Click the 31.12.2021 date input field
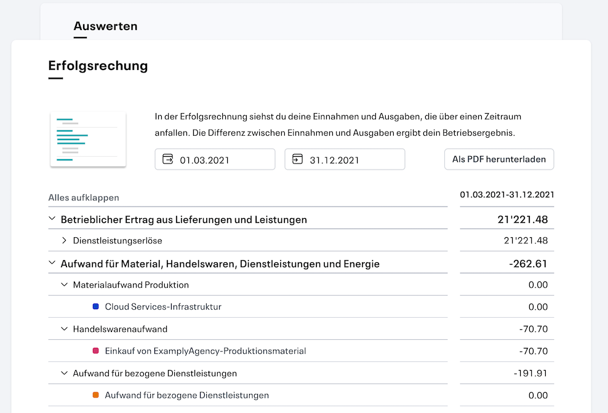608x413 pixels. (345, 159)
